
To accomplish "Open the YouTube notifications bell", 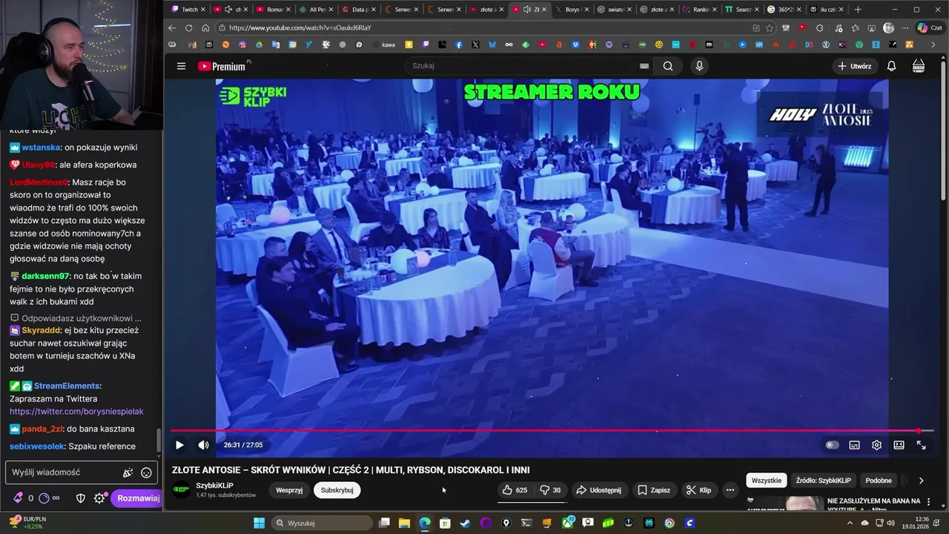I will pyautogui.click(x=891, y=66).
